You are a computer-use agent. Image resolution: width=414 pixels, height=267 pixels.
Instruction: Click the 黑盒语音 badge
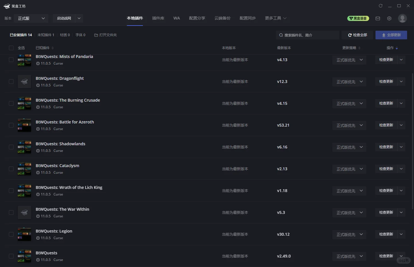point(358,18)
